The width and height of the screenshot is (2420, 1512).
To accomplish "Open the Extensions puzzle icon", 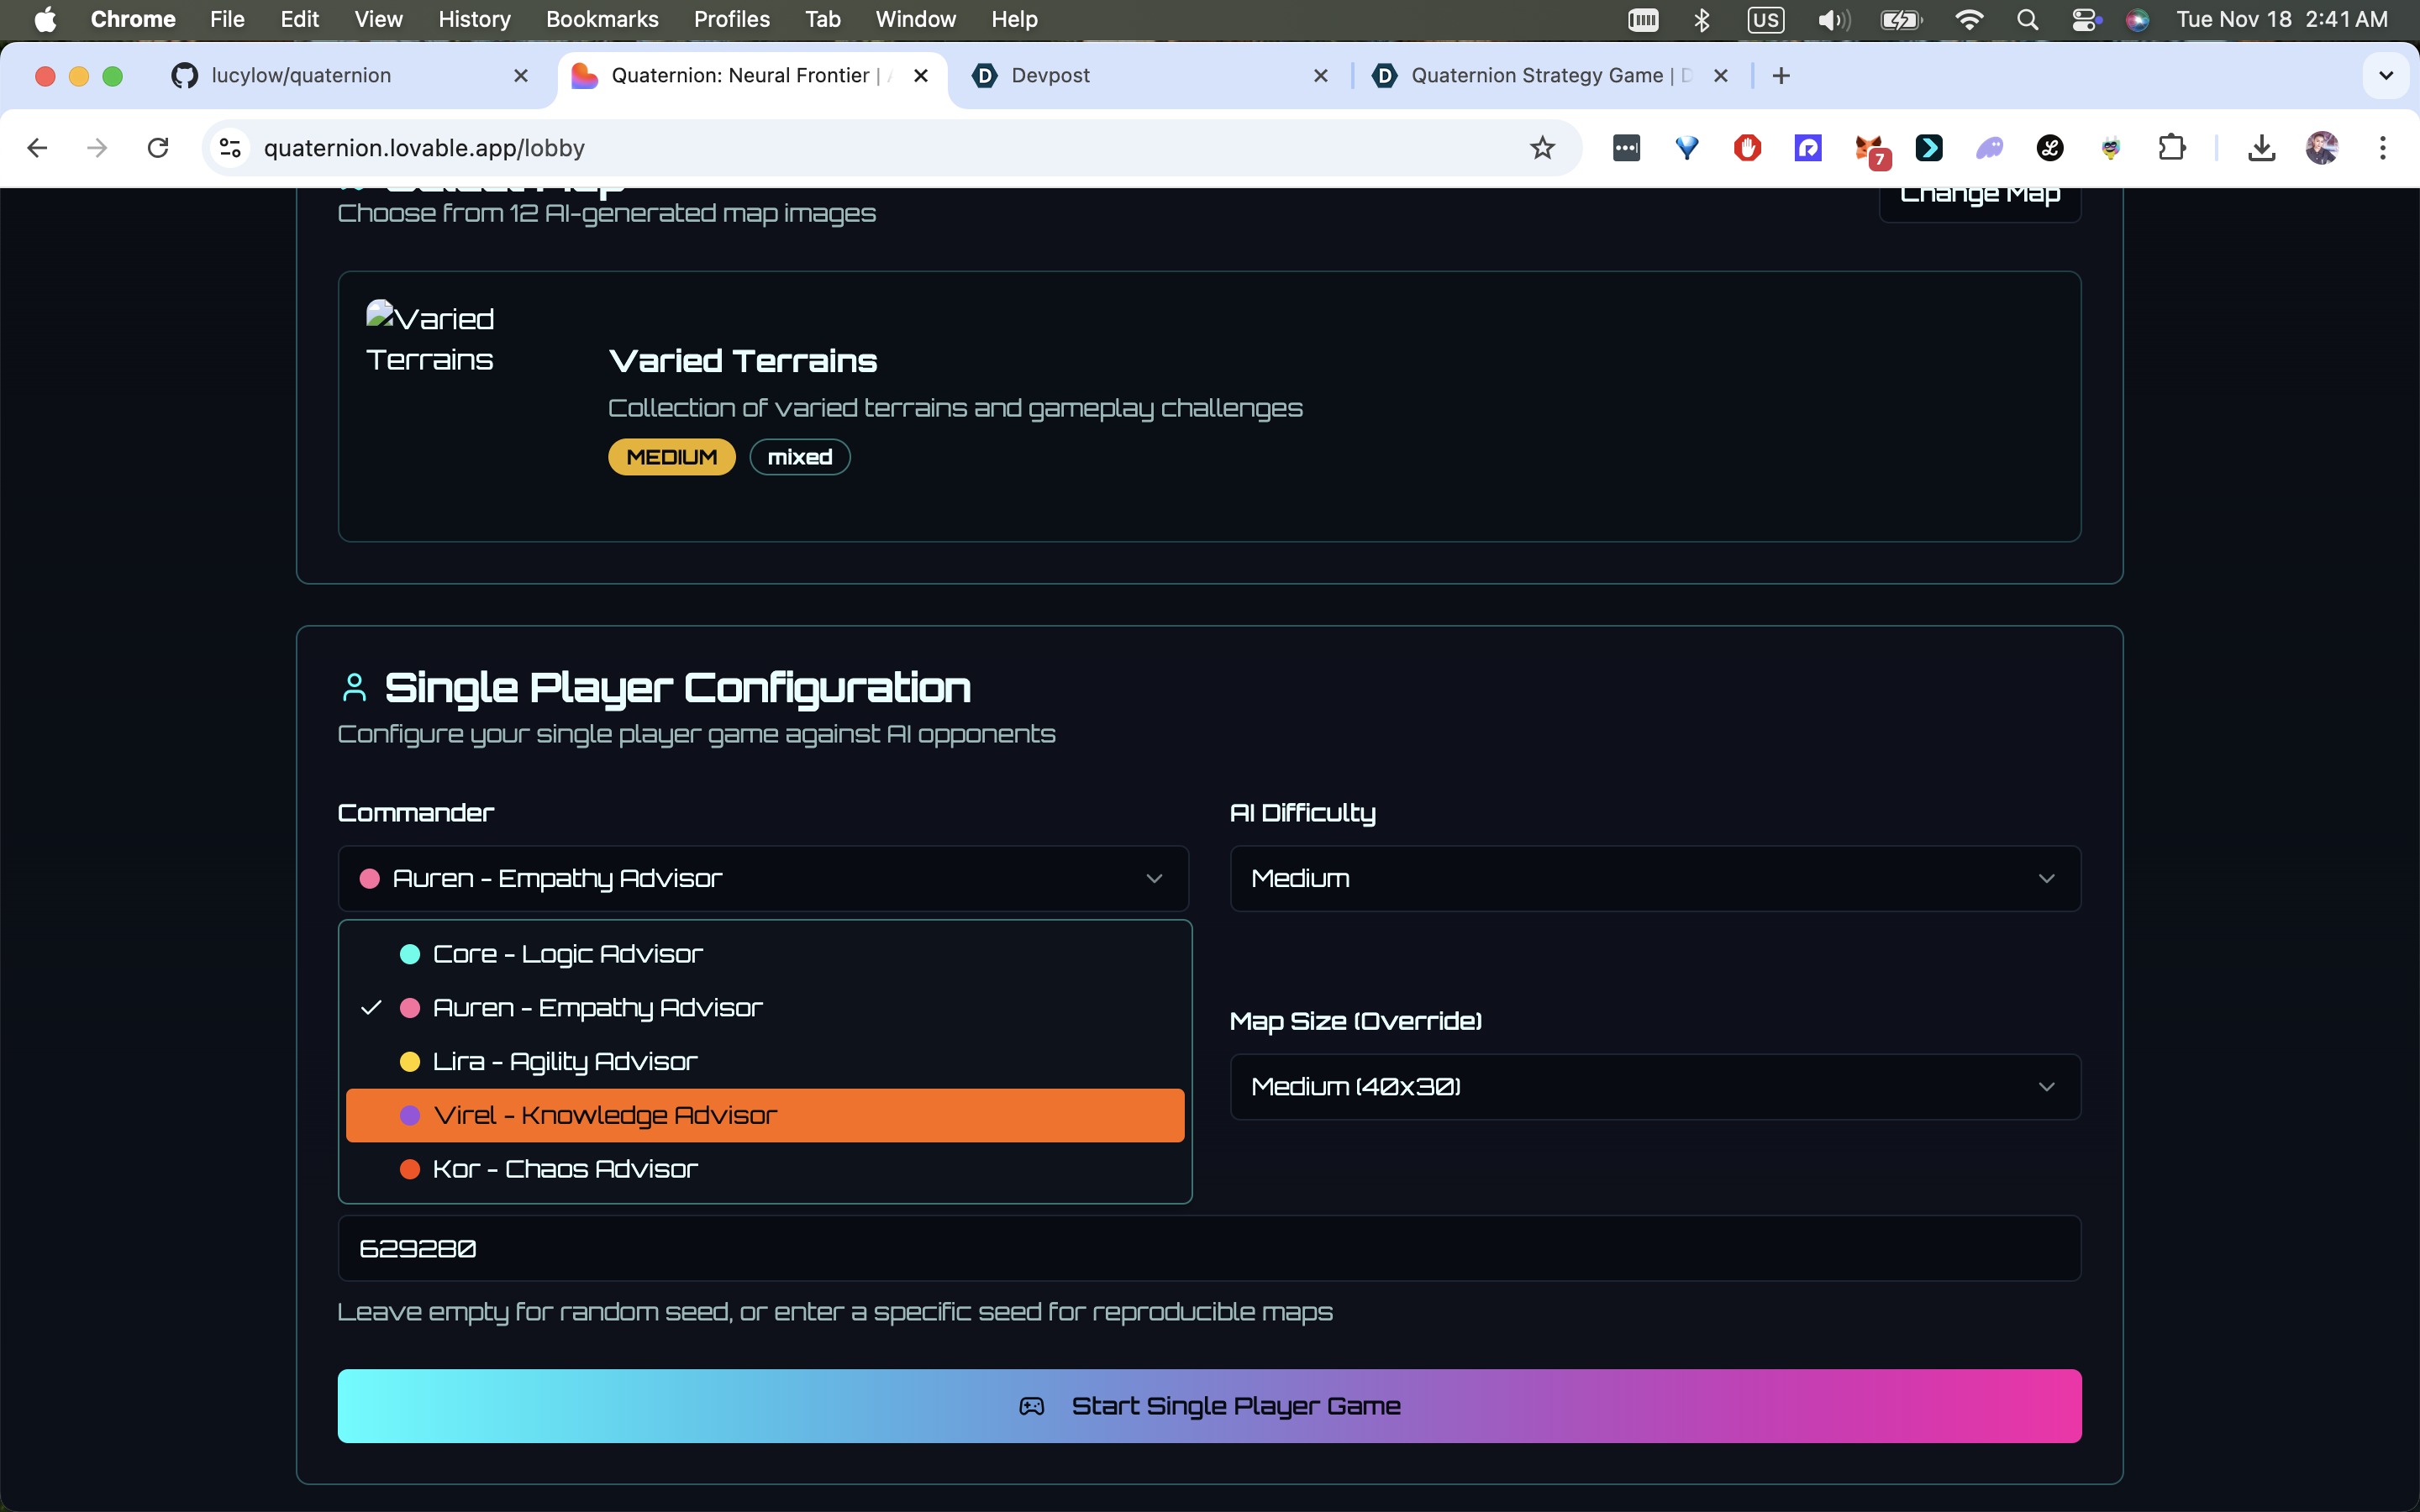I will pos(2171,148).
